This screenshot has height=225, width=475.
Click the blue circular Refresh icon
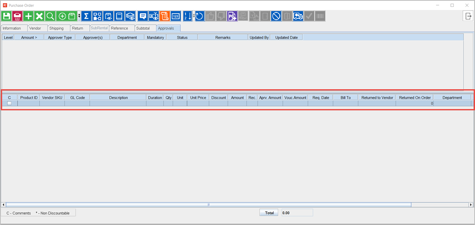point(199,16)
